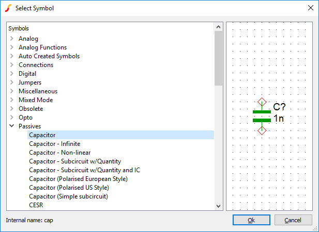Collapse the Passives category
This screenshot has height=232, width=319.
click(x=12, y=126)
